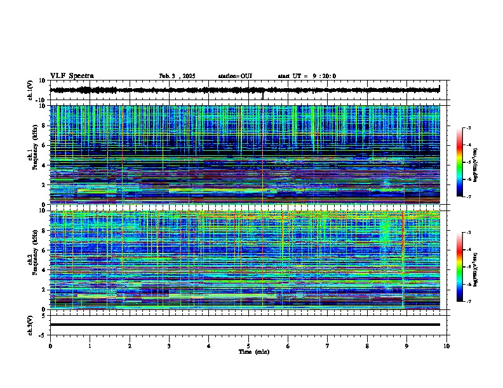Click the "ch.3(V)" axis label

pyautogui.click(x=30, y=325)
